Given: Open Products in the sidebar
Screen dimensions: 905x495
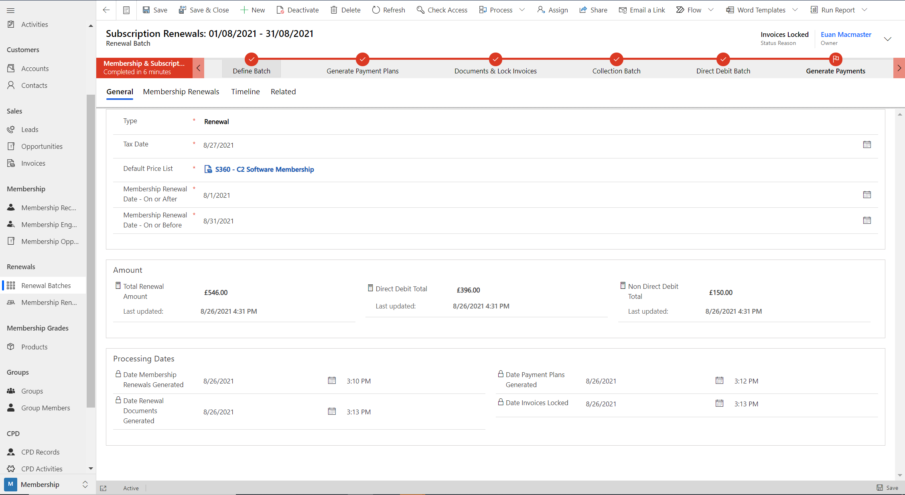Looking at the screenshot, I should [43, 347].
